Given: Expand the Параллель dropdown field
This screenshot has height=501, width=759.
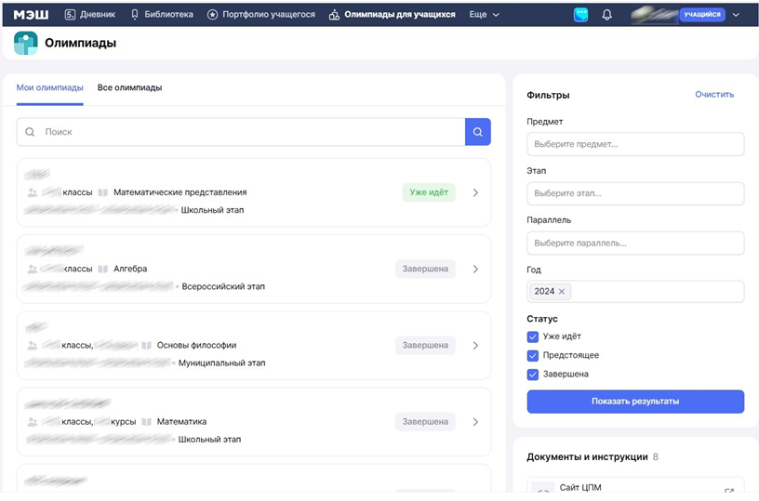Looking at the screenshot, I should click(635, 243).
